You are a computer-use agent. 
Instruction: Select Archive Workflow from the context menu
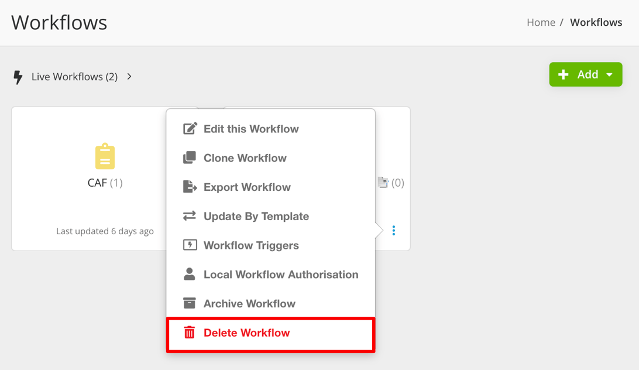[249, 303]
